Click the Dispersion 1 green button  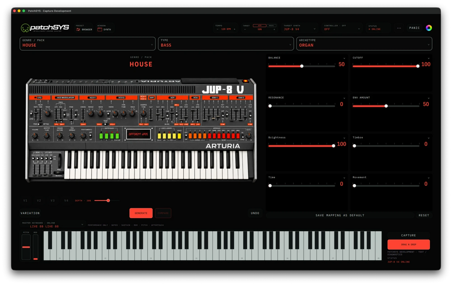click(x=101, y=136)
